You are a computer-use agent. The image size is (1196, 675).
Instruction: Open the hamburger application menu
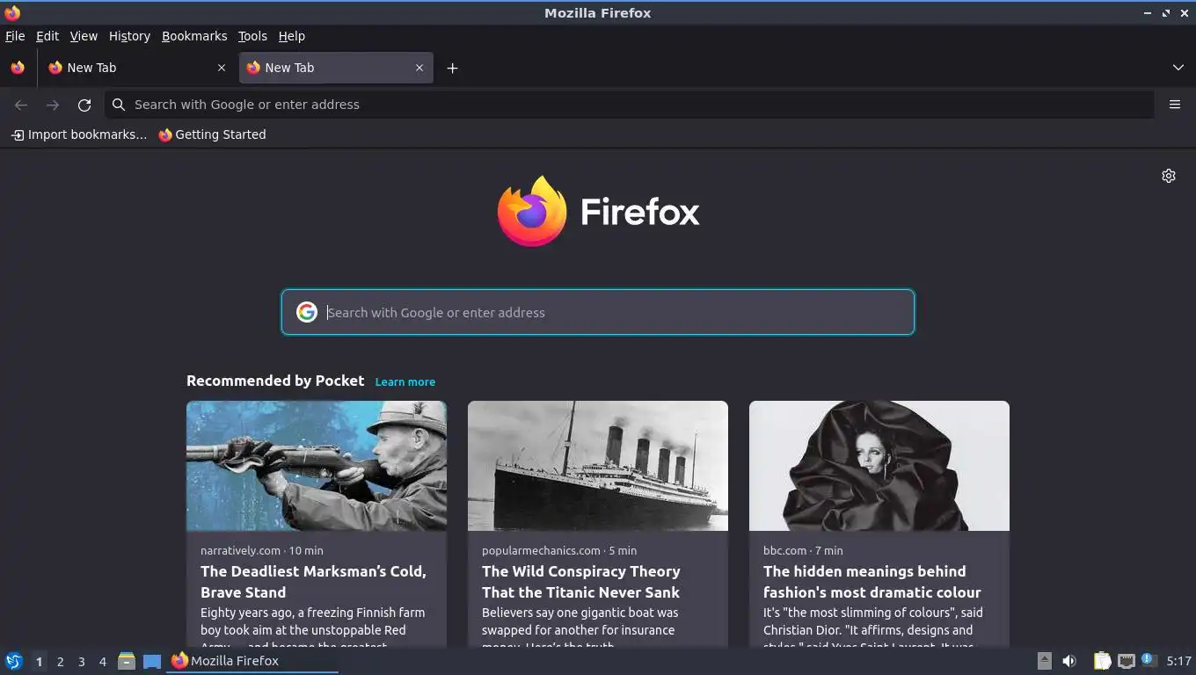tap(1175, 105)
